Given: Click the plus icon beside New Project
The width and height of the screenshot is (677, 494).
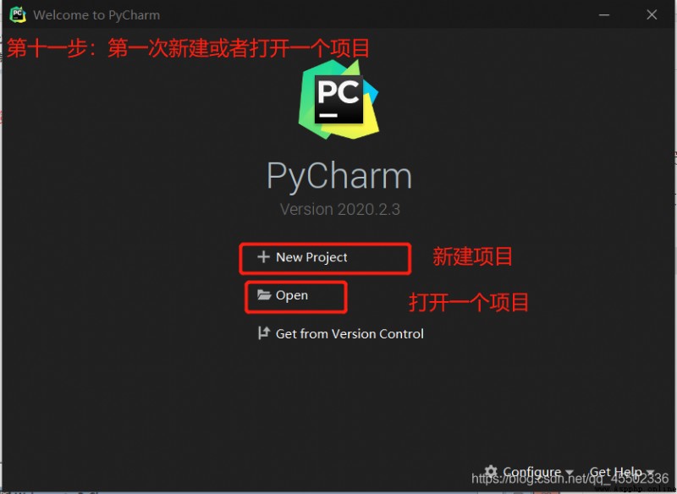Looking at the screenshot, I should [x=263, y=257].
